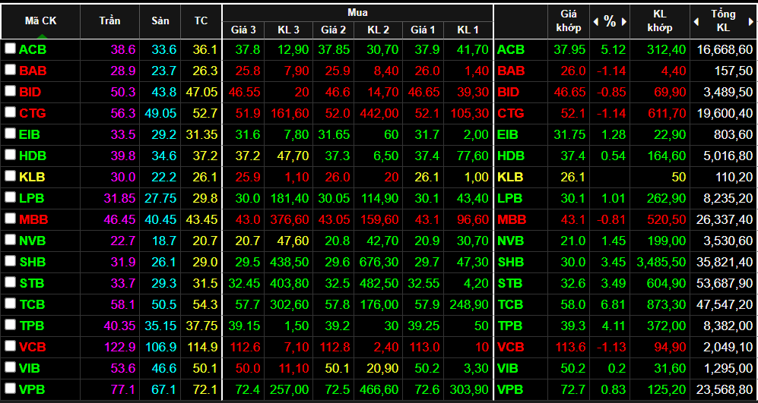Viewport: 758px width, 403px height.
Task: Open the STB symbol in the first column
Action: tap(32, 283)
